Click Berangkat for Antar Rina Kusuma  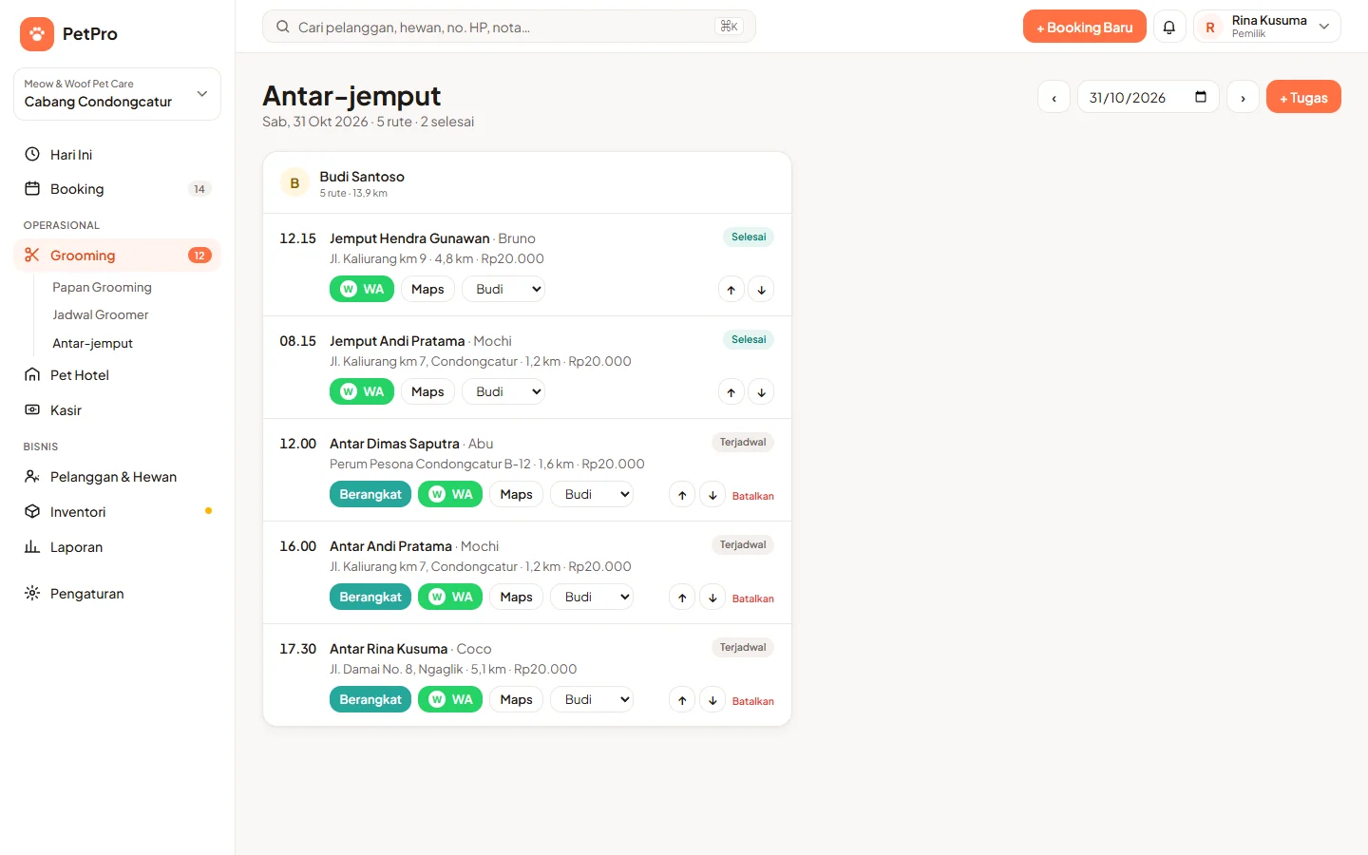tap(370, 699)
